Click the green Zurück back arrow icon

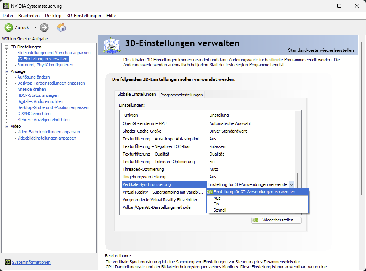click(9, 27)
